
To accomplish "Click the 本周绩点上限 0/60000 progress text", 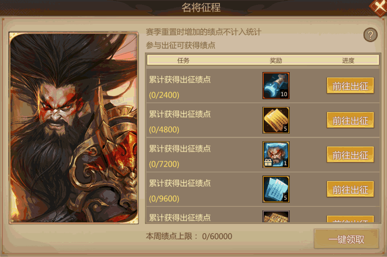I will point(189,236).
